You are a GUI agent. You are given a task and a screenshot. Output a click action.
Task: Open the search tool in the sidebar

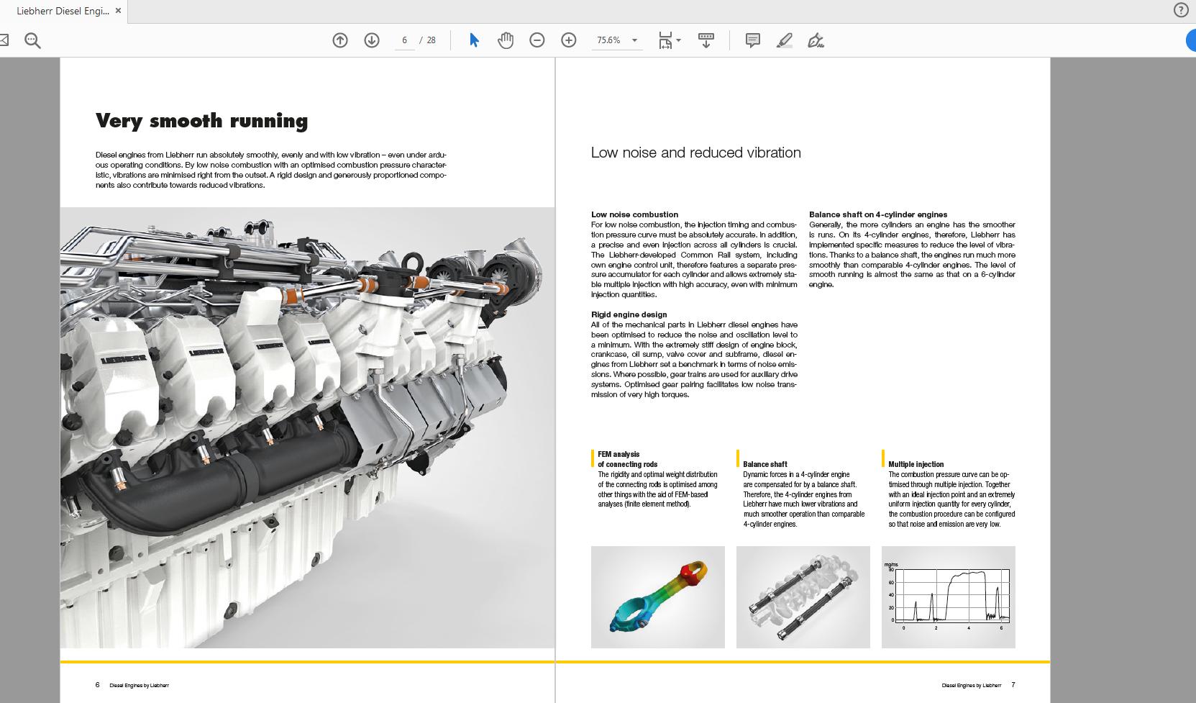tap(32, 40)
